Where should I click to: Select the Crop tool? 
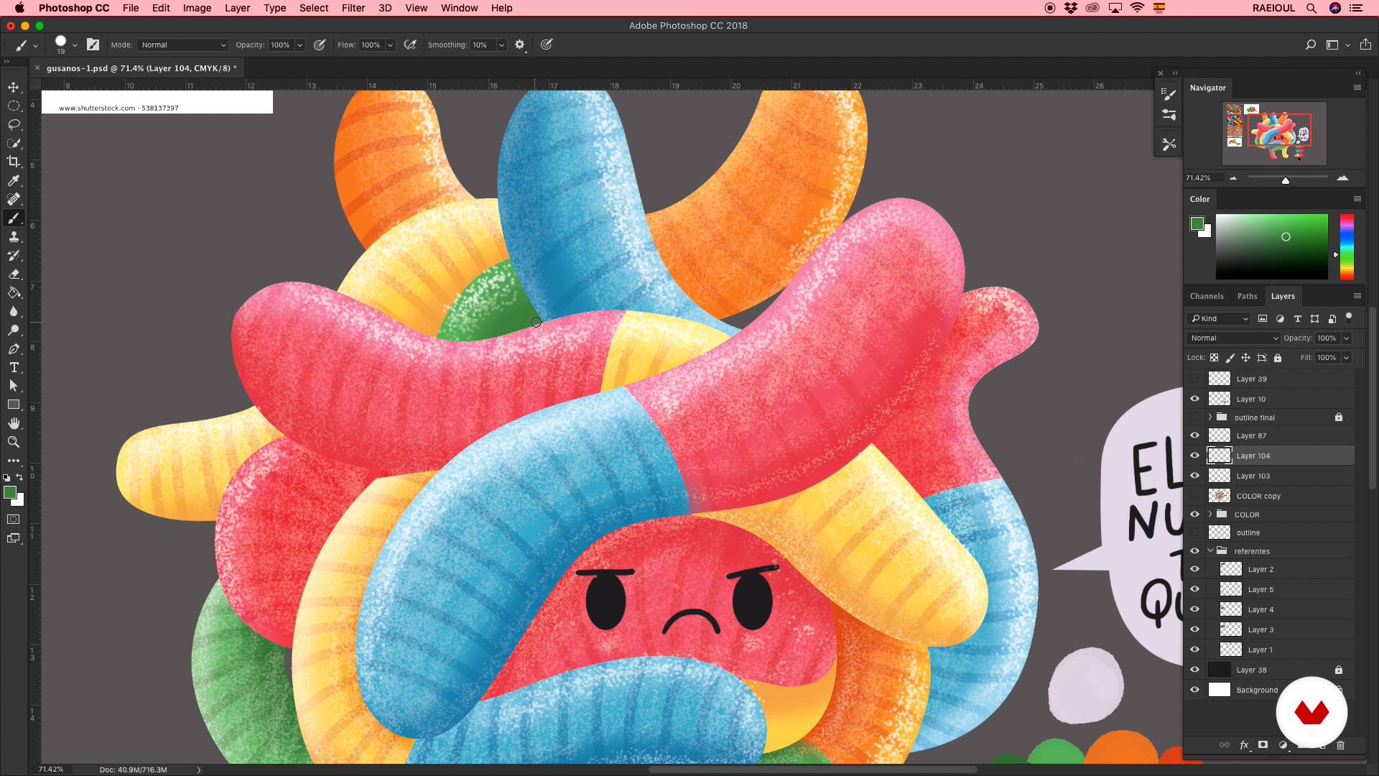[14, 162]
